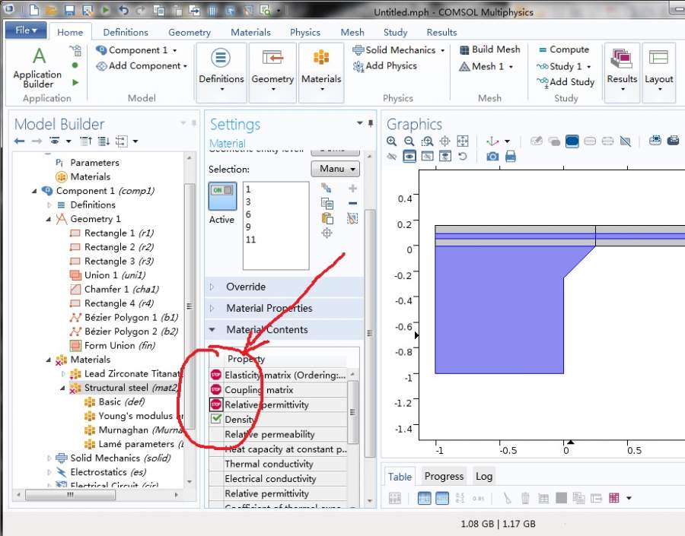Screen dimensions: 685x536
Task: Open the Mesh 1 dropdown
Action: click(511, 67)
